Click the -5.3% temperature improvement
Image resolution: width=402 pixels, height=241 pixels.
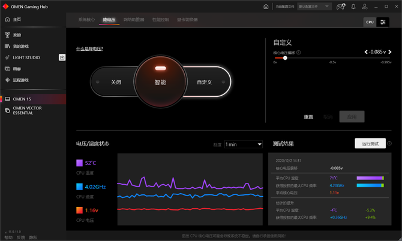(370, 210)
